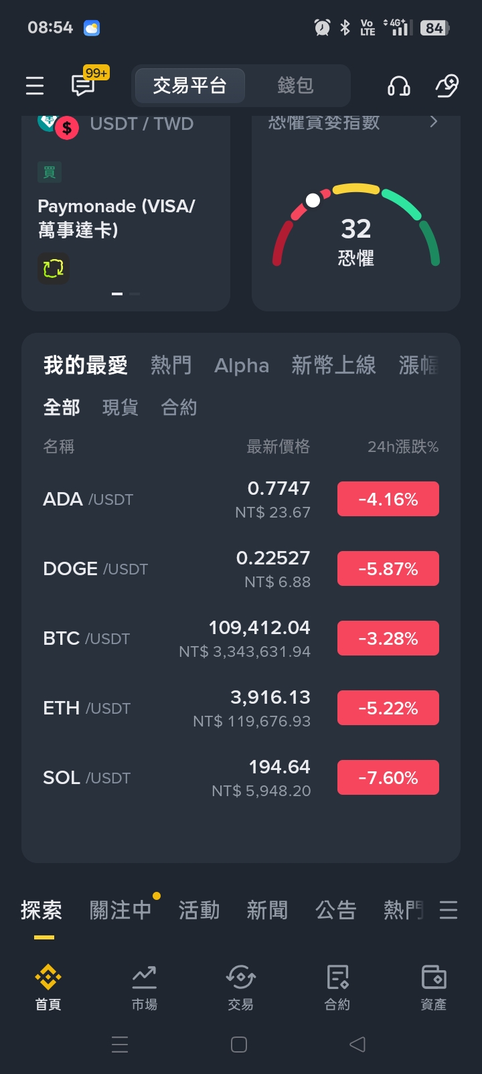Open the ADA/USDT pair row
Screen dimensions: 482x1074
[174, 500]
